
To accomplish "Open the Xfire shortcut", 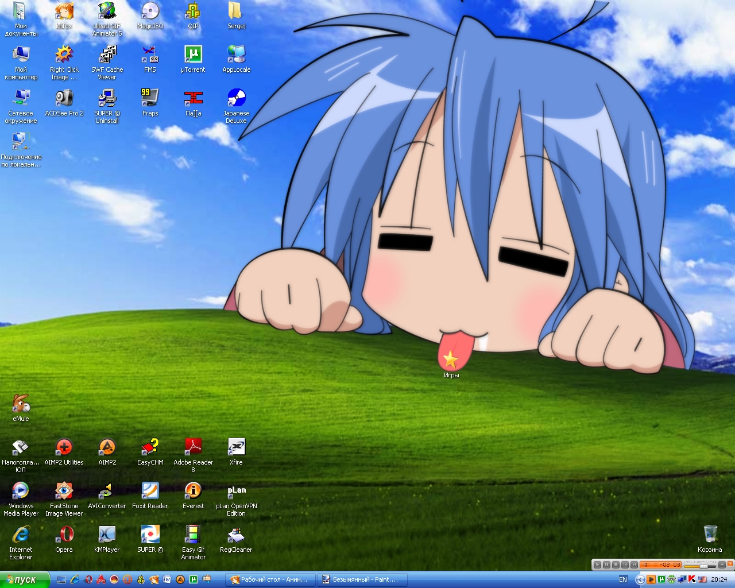I will (x=236, y=452).
